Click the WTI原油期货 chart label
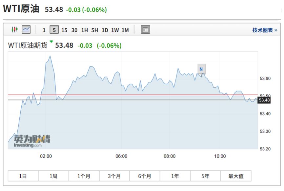This screenshot has width=284, height=191. 28,45
